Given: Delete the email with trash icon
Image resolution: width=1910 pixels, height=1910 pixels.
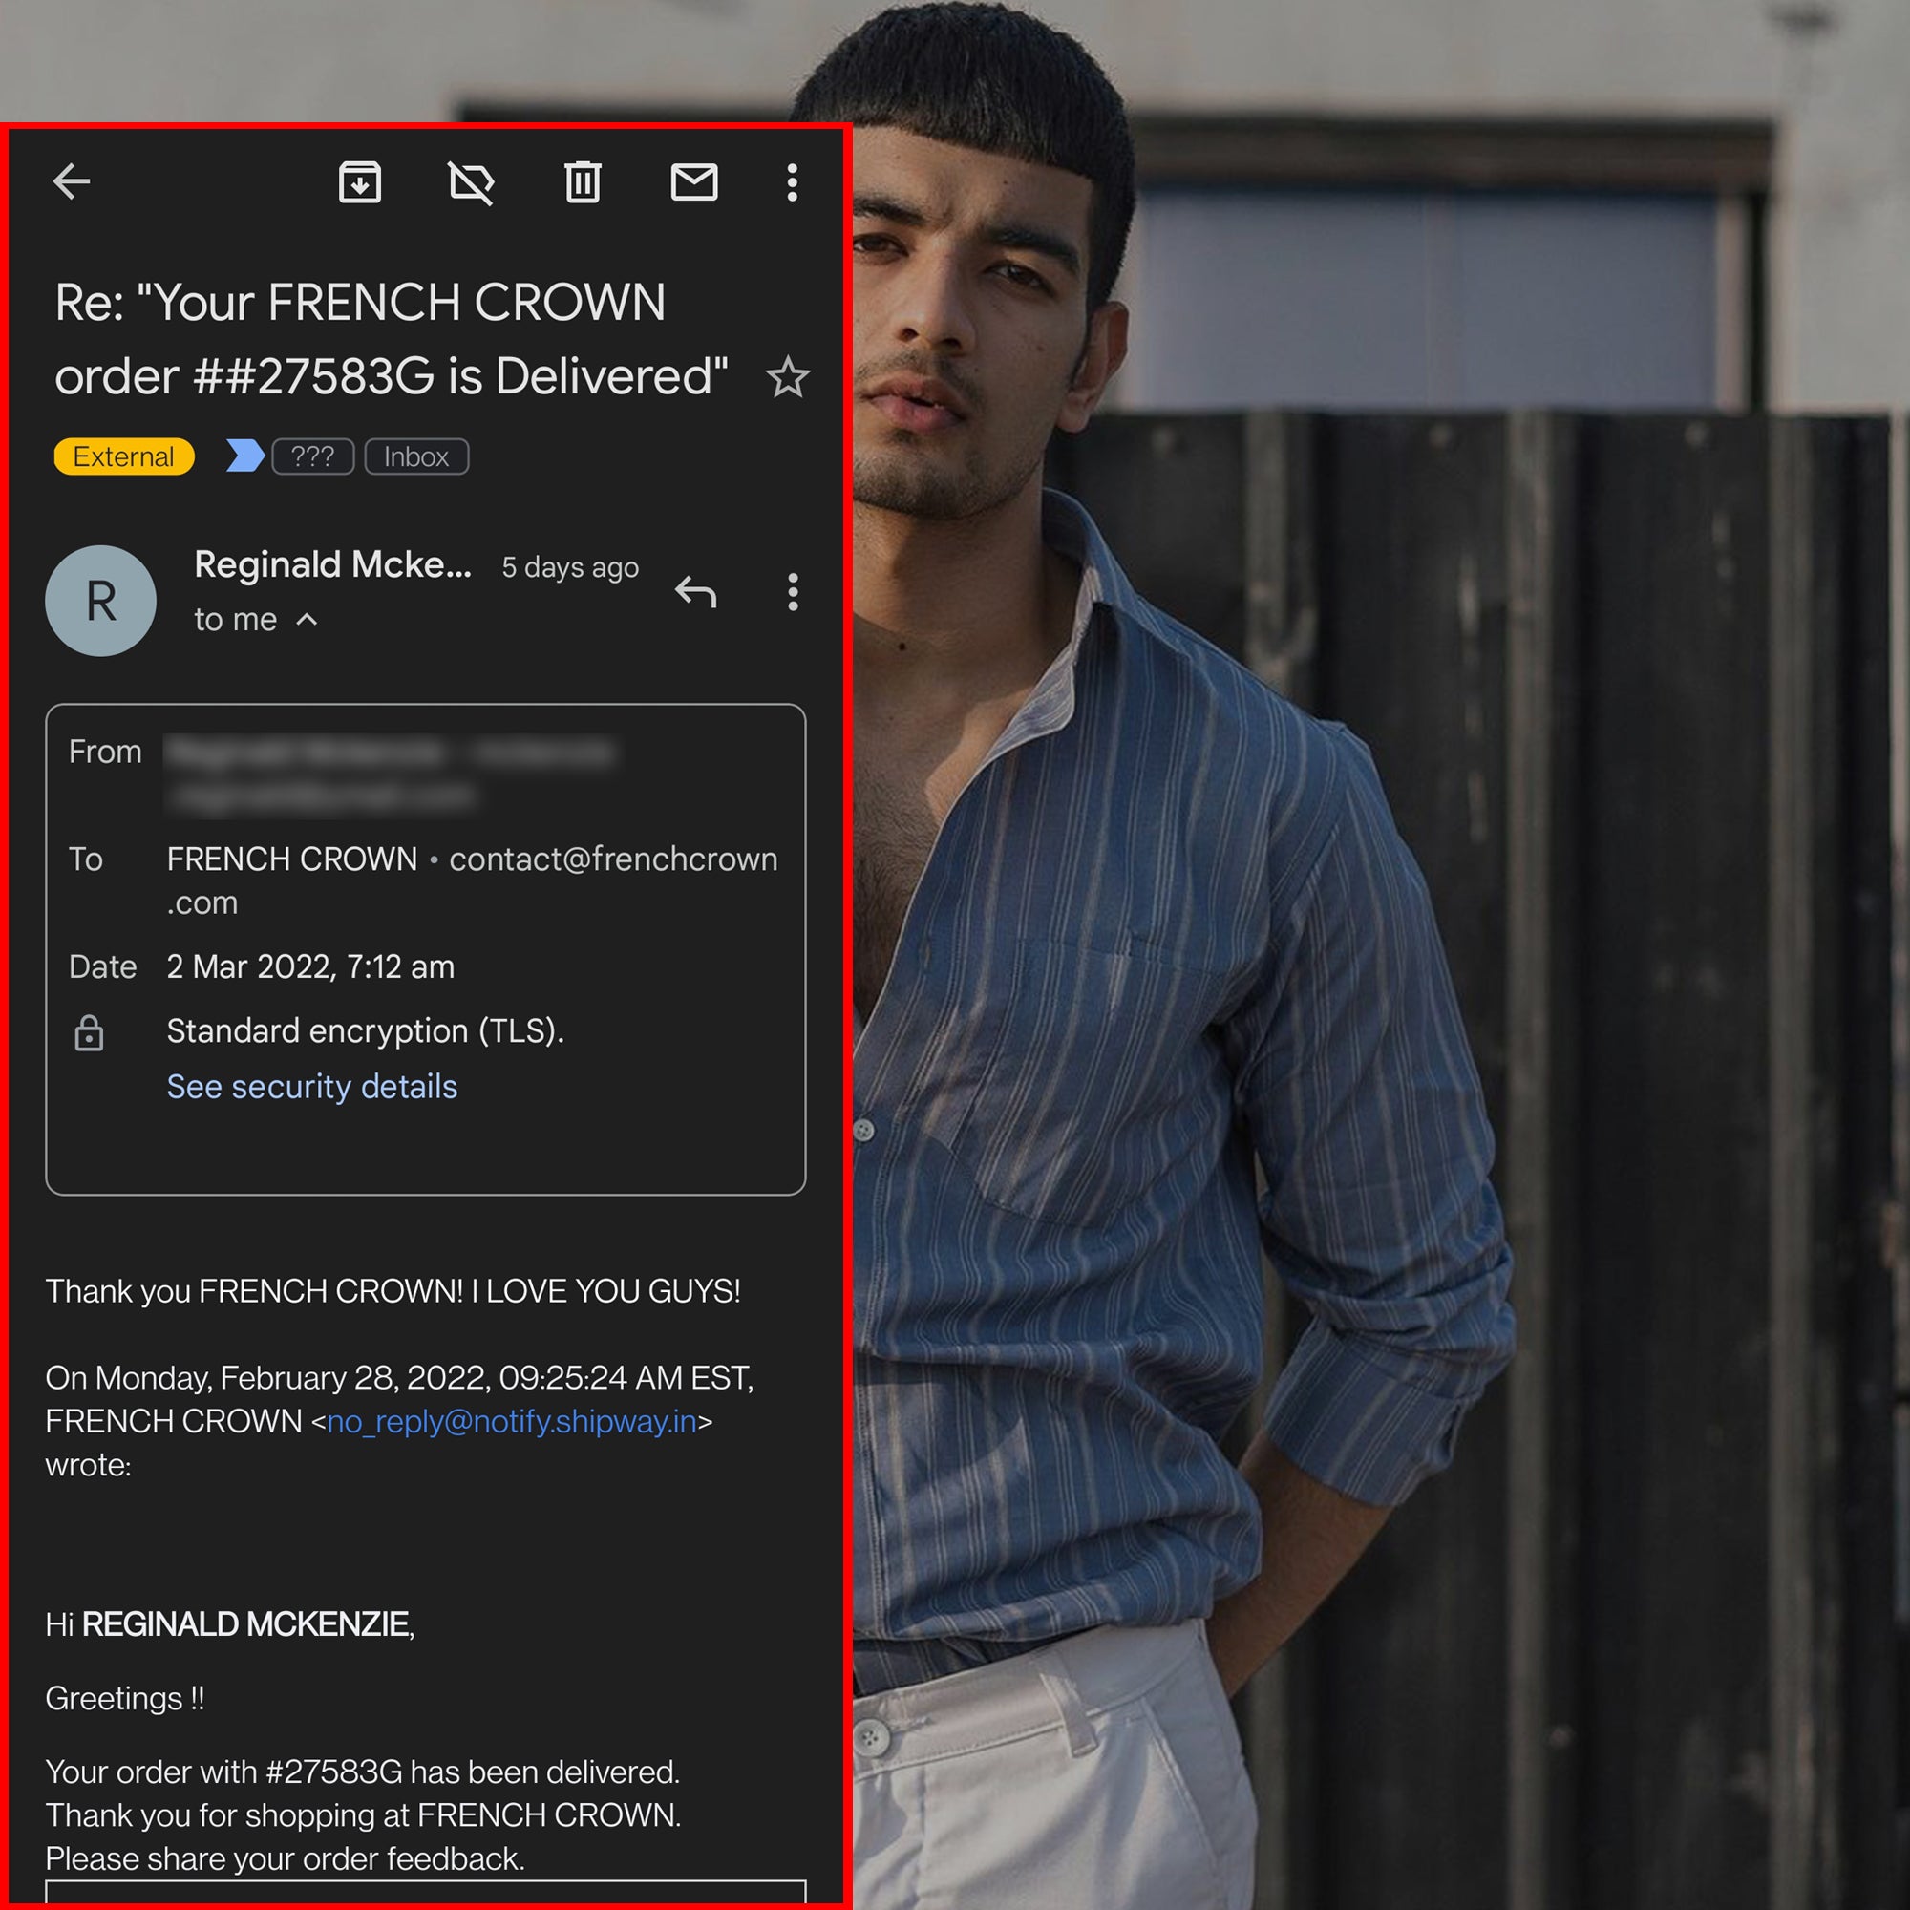Looking at the screenshot, I should (x=583, y=181).
